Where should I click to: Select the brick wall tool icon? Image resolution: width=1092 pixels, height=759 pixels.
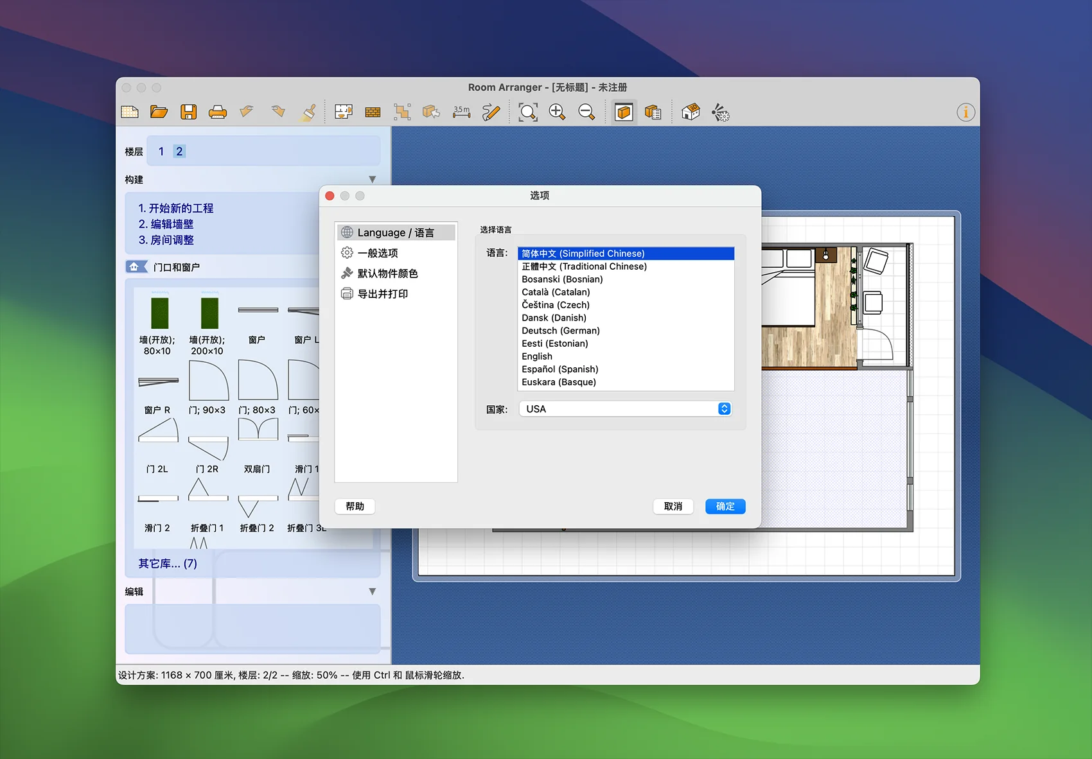tap(373, 112)
